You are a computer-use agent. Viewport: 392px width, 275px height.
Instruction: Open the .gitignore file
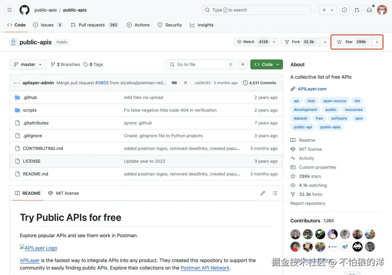point(32,136)
